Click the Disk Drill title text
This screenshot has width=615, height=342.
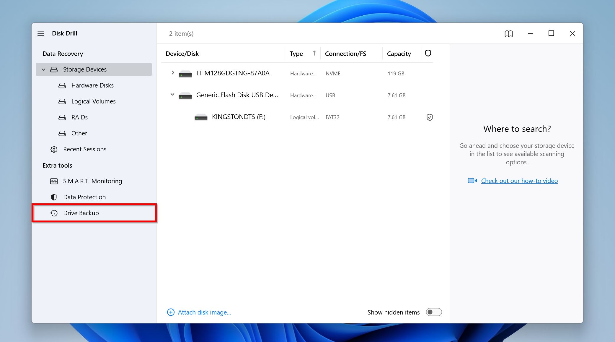[65, 33]
